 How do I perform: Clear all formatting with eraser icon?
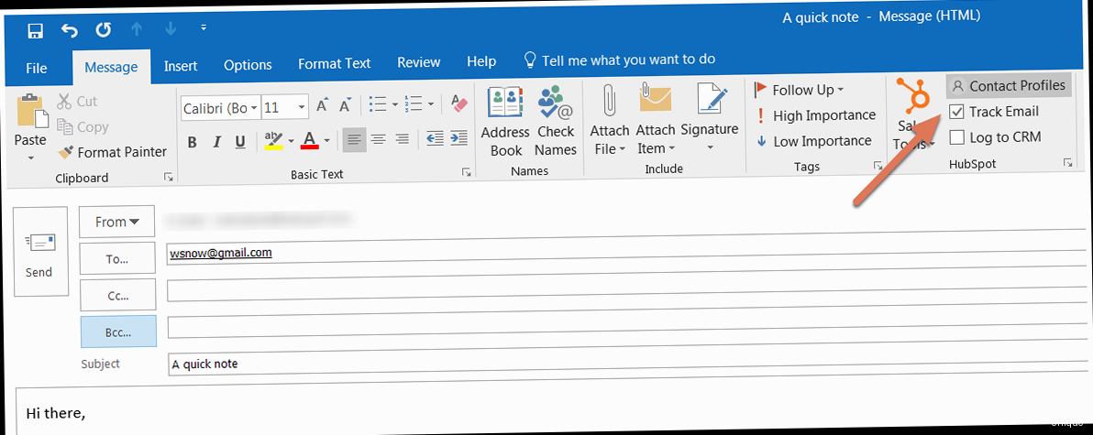[460, 106]
